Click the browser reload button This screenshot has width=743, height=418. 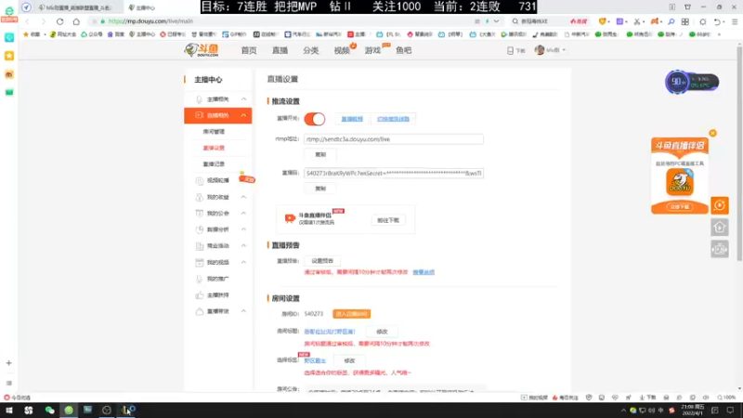click(59, 21)
